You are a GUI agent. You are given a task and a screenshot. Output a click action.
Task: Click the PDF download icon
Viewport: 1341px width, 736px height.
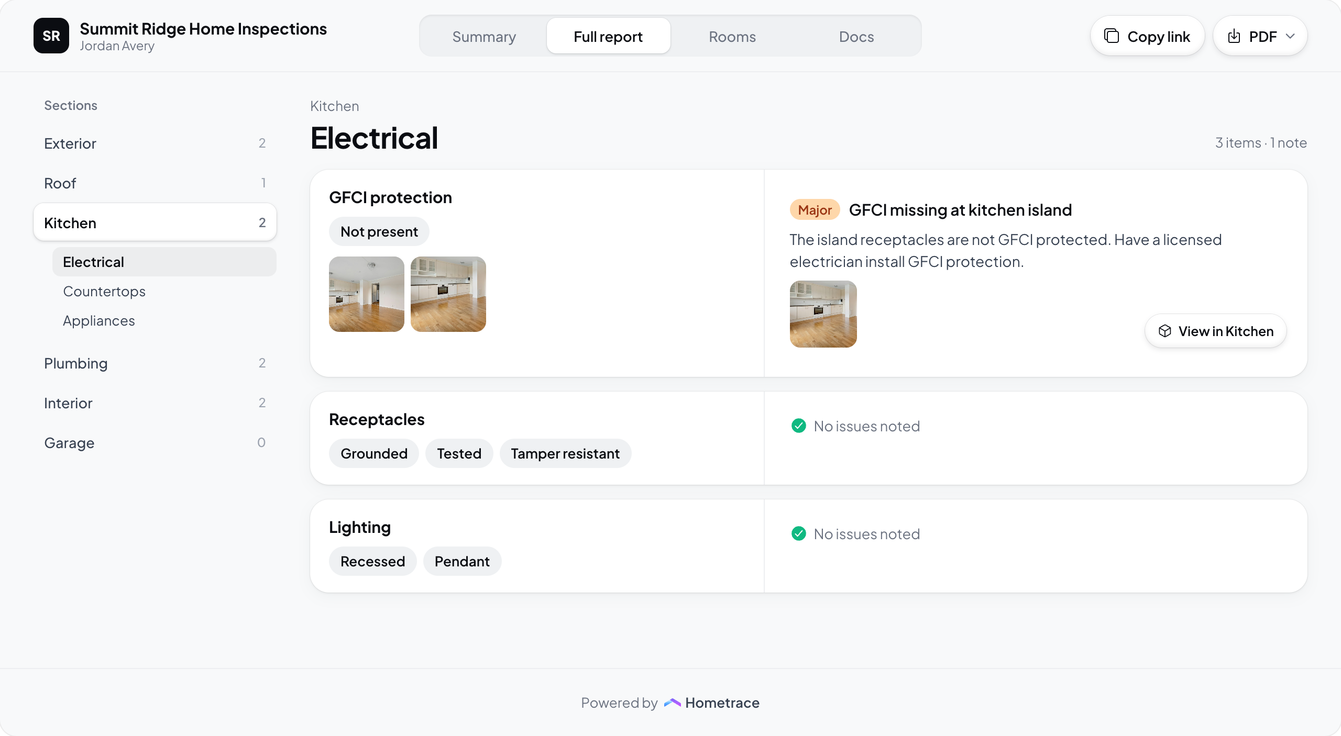(1234, 36)
